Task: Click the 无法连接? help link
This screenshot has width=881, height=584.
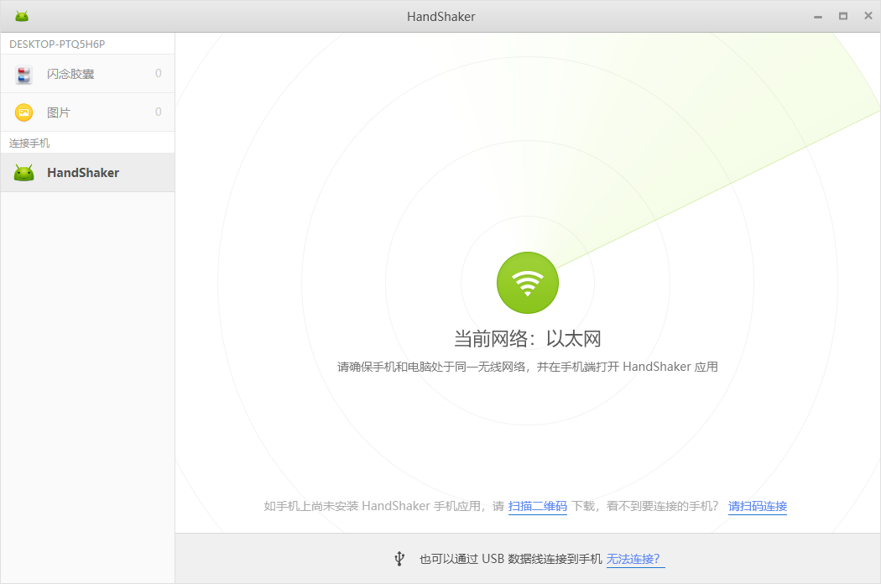Action: click(635, 559)
